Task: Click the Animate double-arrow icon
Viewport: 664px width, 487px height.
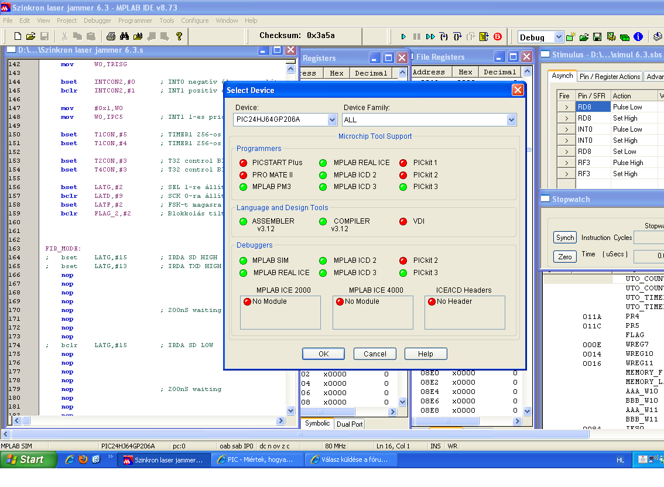Action: (x=430, y=36)
